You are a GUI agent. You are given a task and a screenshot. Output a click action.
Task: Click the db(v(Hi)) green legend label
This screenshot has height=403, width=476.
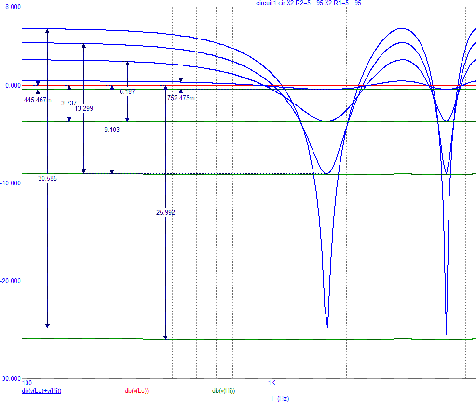(x=223, y=391)
